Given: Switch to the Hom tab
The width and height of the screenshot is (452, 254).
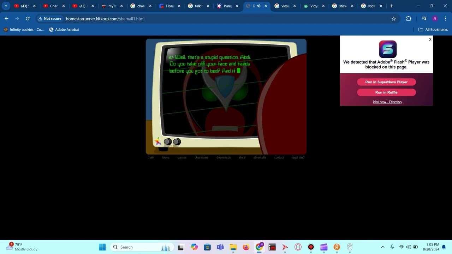Looking at the screenshot, I should point(169,6).
